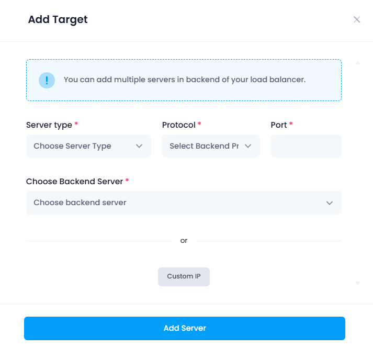373x347 pixels.
Task: Click the Add Target dialog title
Action: (x=58, y=20)
